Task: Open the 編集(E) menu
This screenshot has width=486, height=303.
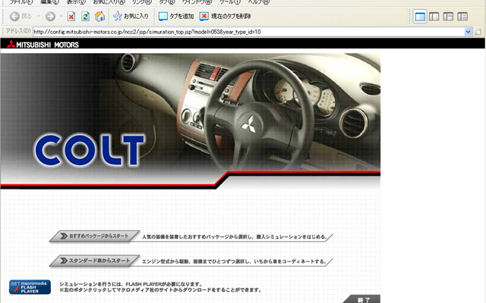Action: pyautogui.click(x=49, y=2)
